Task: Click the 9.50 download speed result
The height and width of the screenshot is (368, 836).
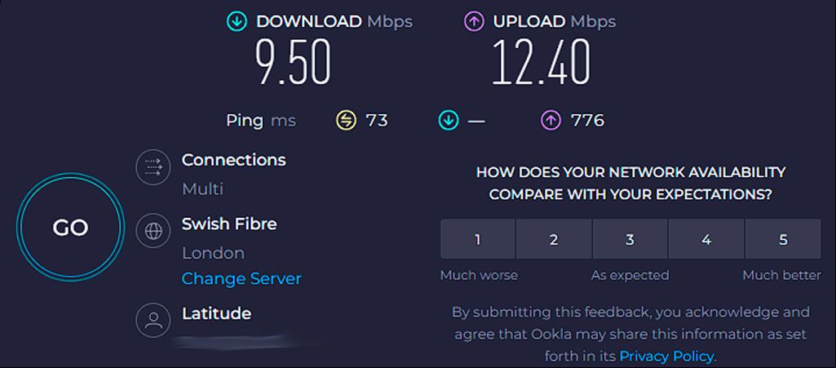Action: pos(293,62)
